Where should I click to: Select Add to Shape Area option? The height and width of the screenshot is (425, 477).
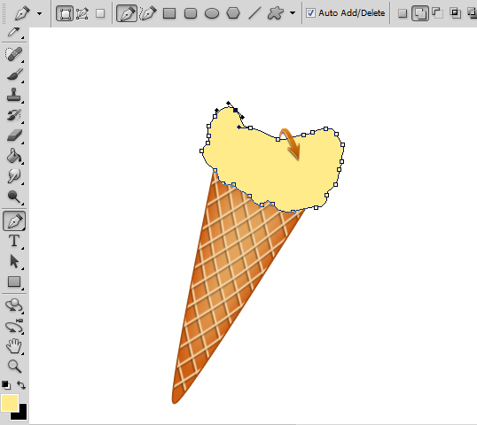[x=419, y=13]
